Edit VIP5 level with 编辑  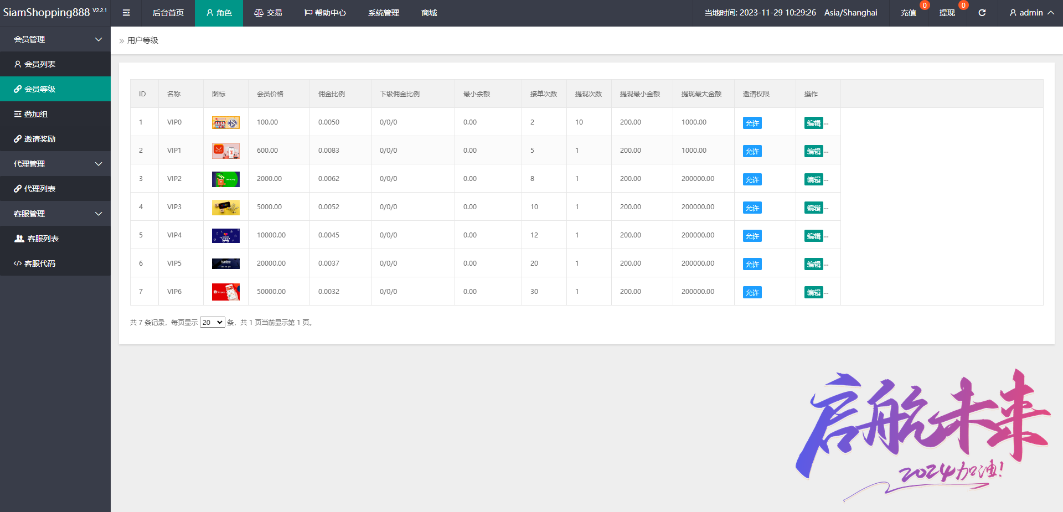pos(814,264)
